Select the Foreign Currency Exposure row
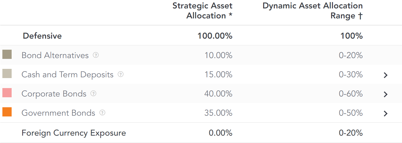 click(201, 133)
